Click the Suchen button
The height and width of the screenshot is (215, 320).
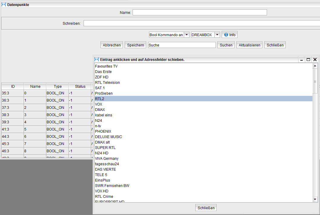click(x=226, y=45)
